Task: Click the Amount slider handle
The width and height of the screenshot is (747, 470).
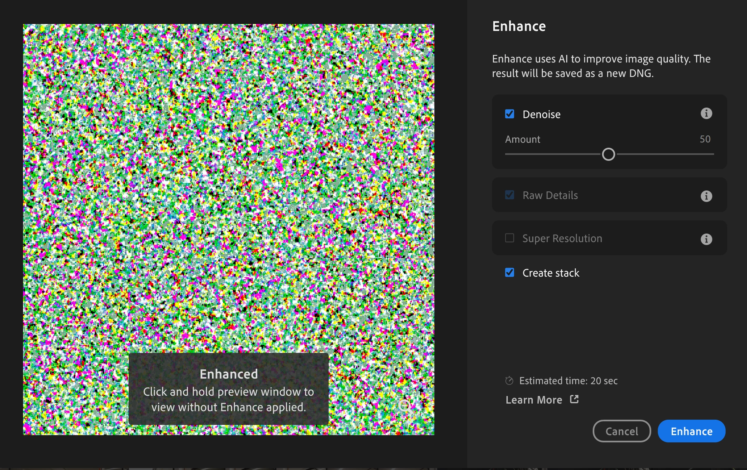Action: [x=608, y=154]
